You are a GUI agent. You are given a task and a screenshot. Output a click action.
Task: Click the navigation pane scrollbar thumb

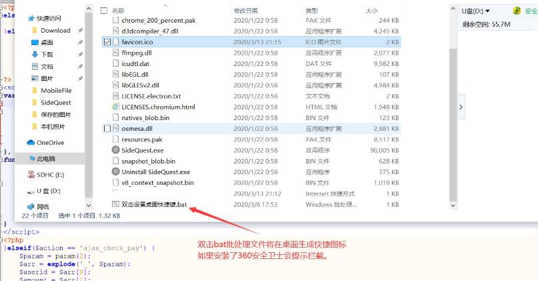click(89, 105)
